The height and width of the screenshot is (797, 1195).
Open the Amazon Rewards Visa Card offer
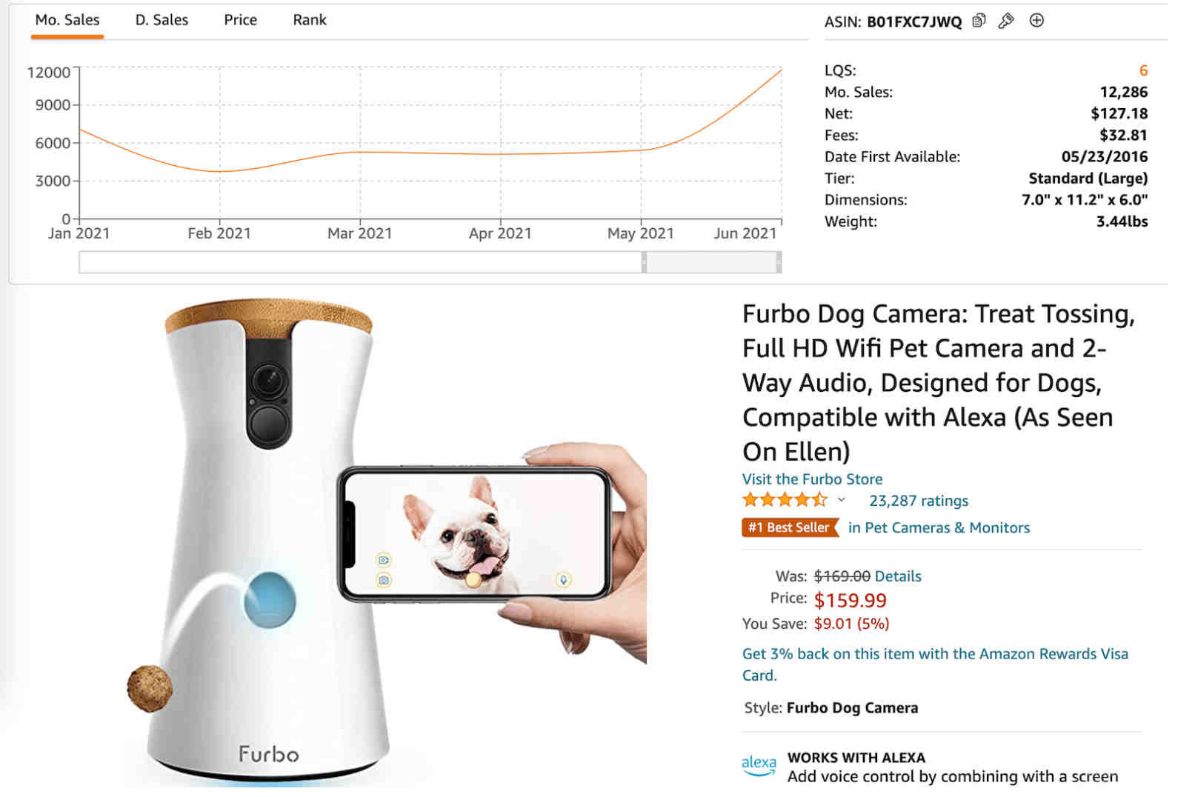pos(935,664)
